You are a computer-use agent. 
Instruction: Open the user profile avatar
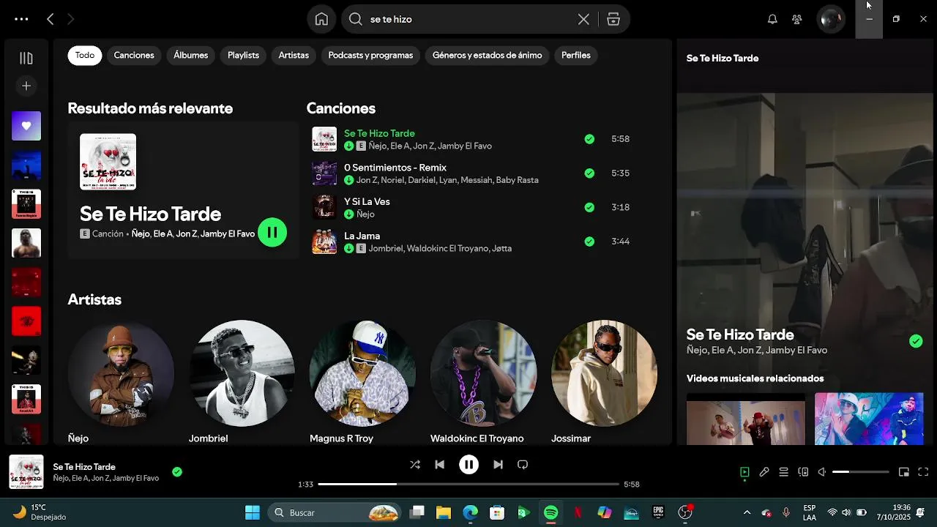click(831, 20)
